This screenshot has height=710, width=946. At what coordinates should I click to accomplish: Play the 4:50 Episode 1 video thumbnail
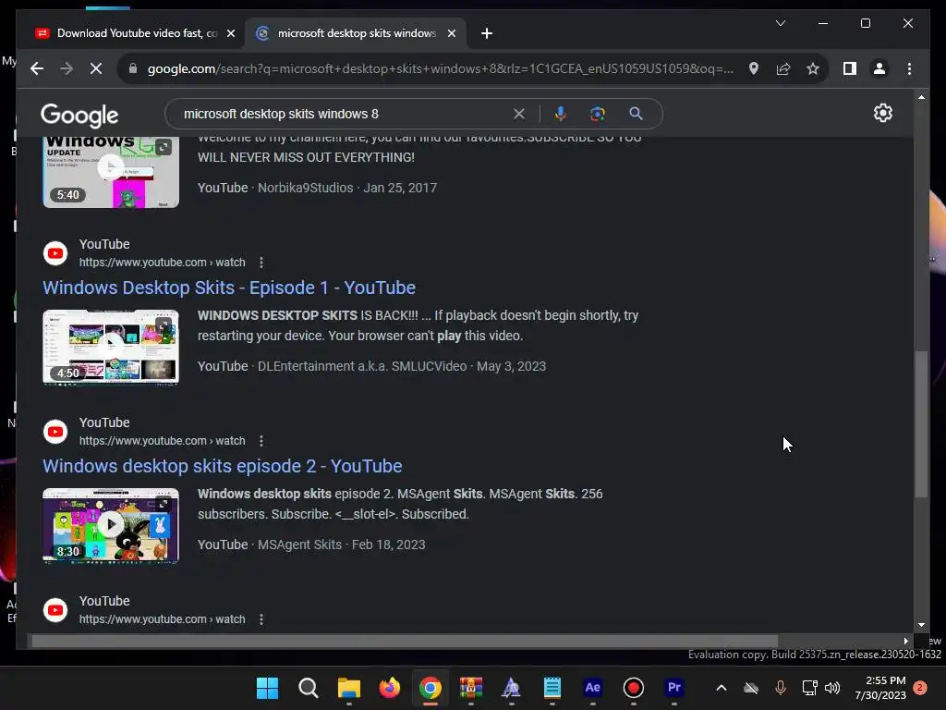[111, 348]
